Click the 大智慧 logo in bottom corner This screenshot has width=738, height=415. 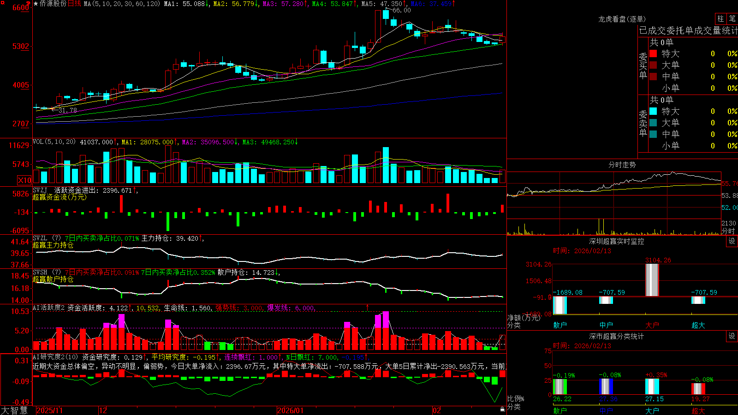(x=14, y=410)
